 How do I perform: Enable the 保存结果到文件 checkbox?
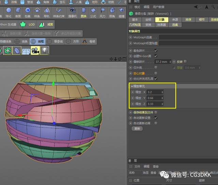pos(156,112)
